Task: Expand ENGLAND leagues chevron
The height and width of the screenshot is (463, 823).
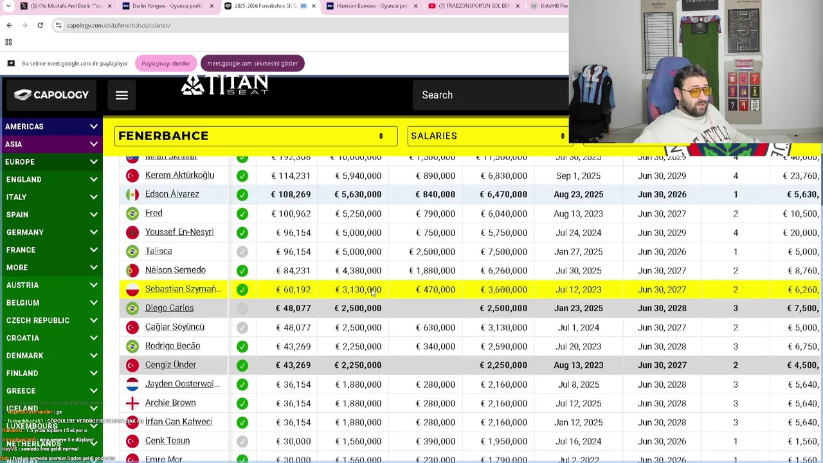Action: [x=94, y=179]
